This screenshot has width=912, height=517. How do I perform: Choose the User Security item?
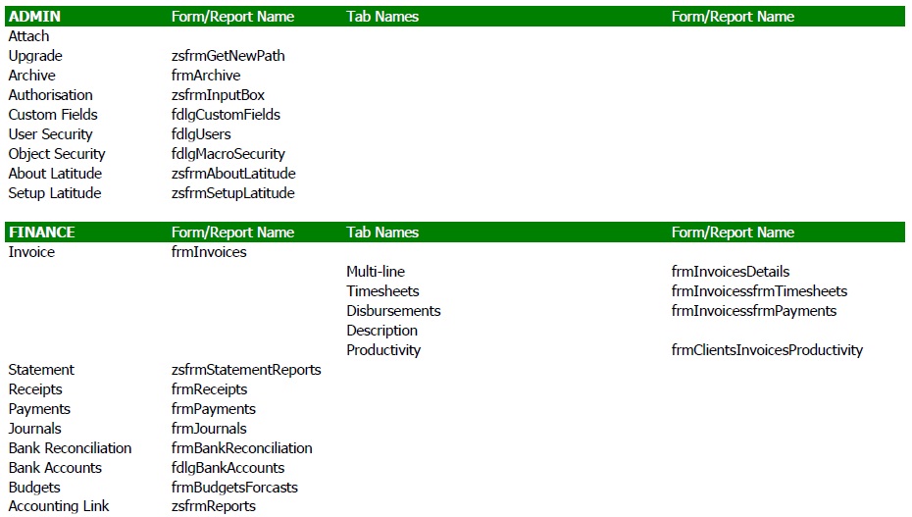pos(50,134)
